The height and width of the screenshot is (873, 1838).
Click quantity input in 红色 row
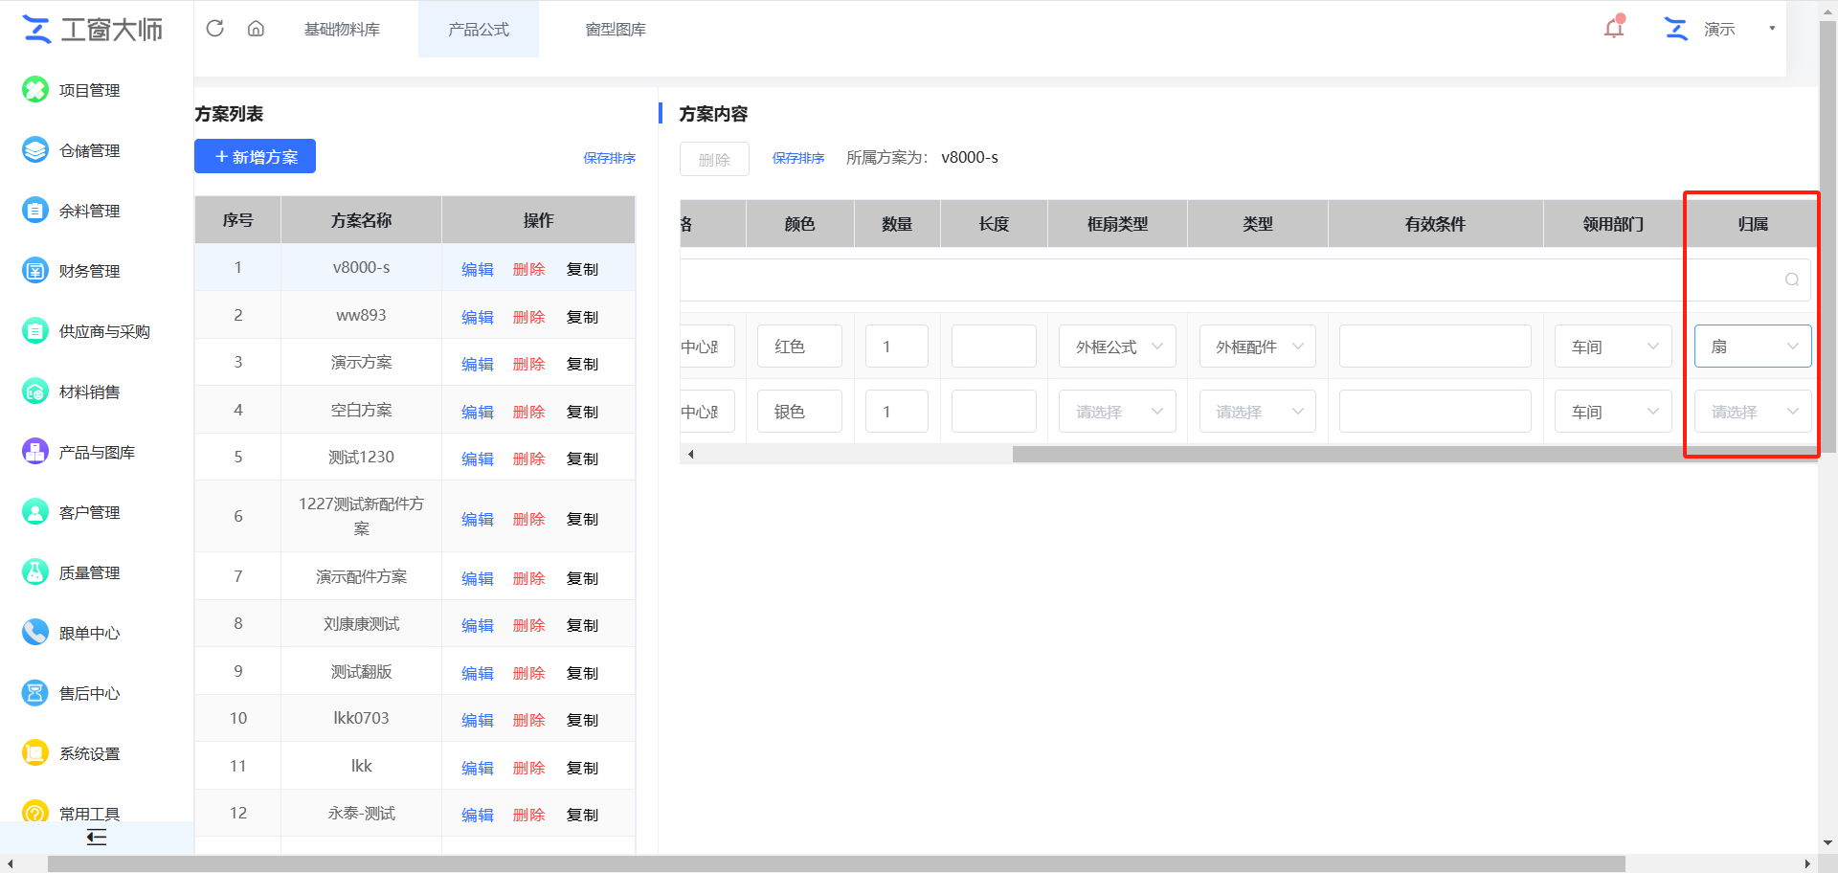tap(896, 347)
